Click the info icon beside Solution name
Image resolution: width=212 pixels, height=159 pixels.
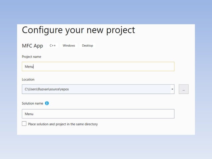pos(47,103)
